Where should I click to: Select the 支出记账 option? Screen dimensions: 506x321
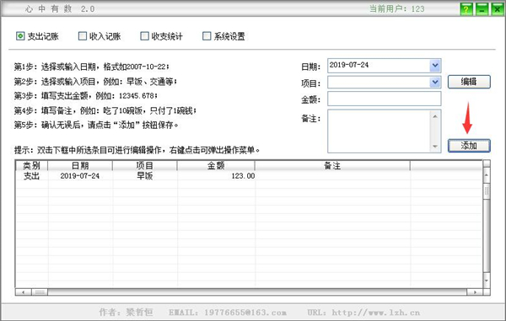pos(37,36)
